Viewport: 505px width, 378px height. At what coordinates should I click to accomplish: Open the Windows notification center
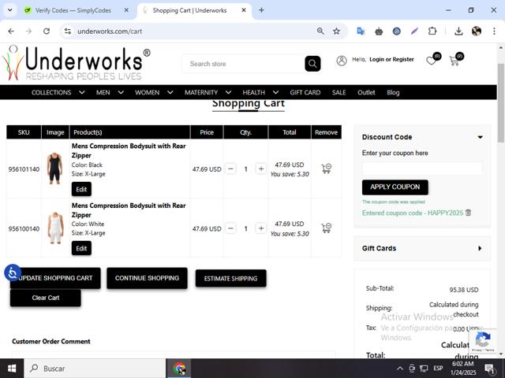point(490,369)
